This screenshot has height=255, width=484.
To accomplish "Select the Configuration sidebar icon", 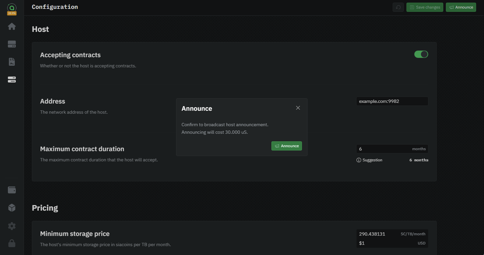I will tap(12, 80).
